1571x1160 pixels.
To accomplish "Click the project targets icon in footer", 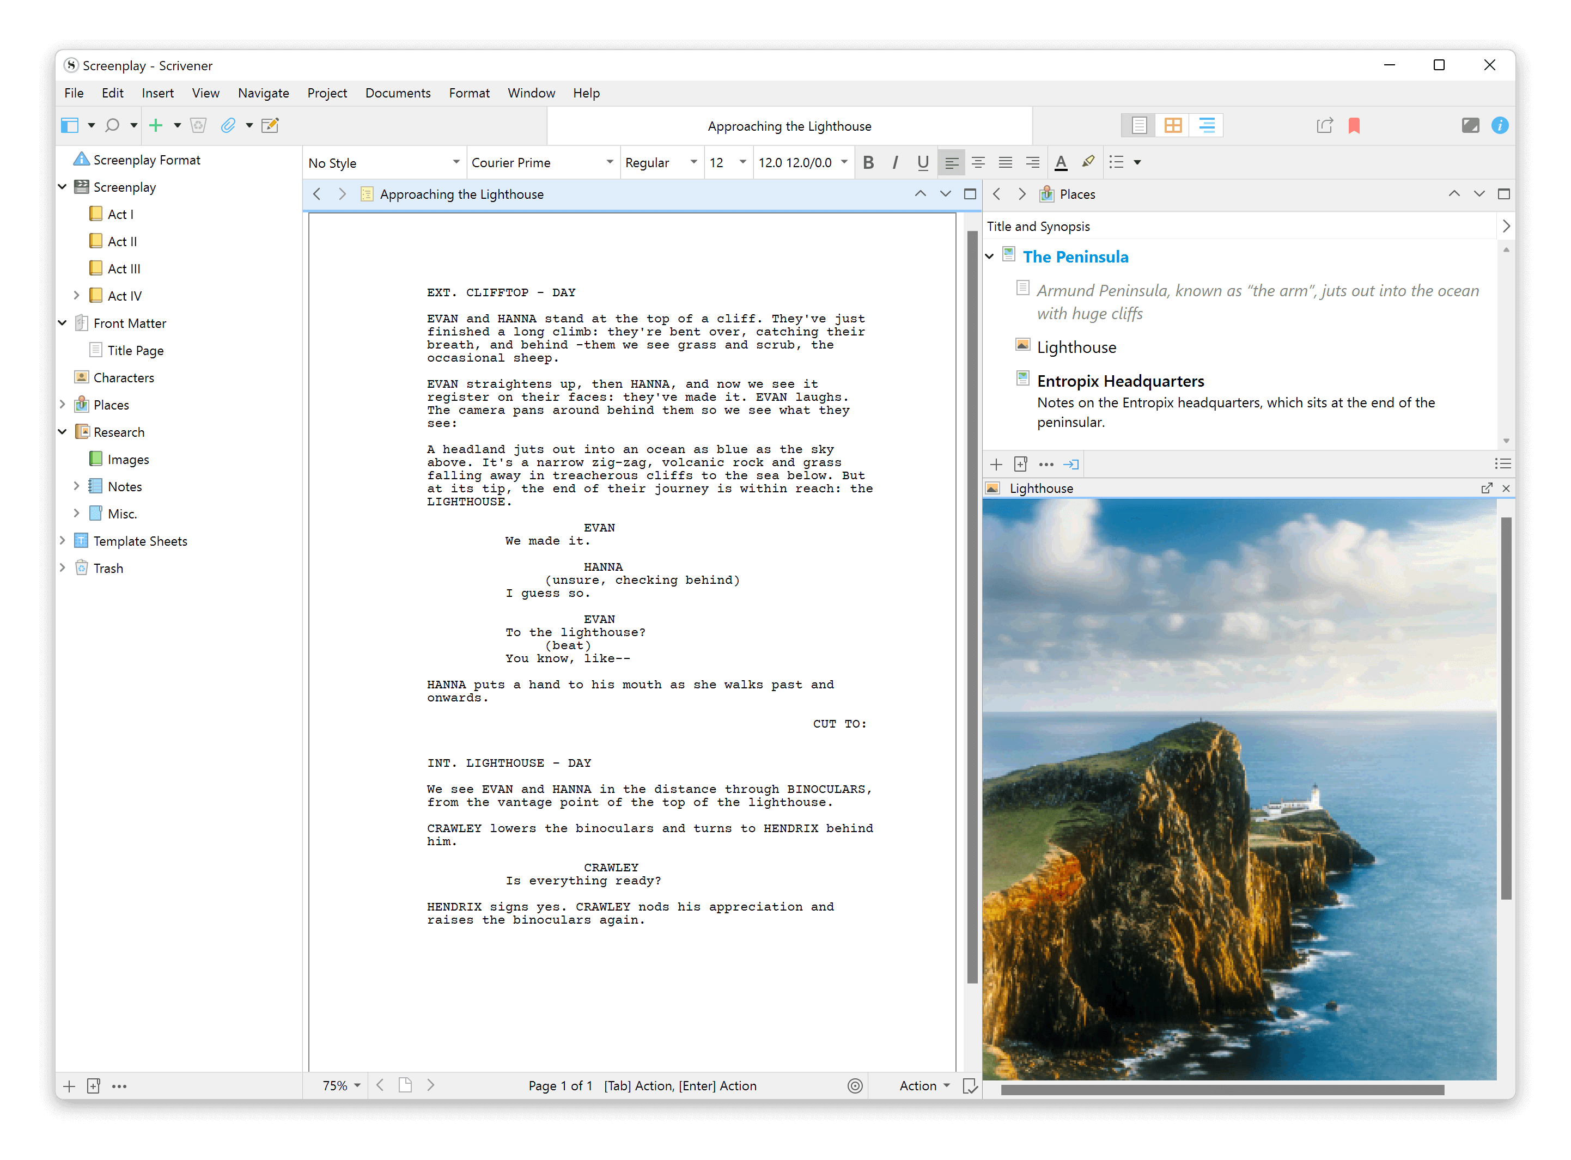I will pos(855,1085).
